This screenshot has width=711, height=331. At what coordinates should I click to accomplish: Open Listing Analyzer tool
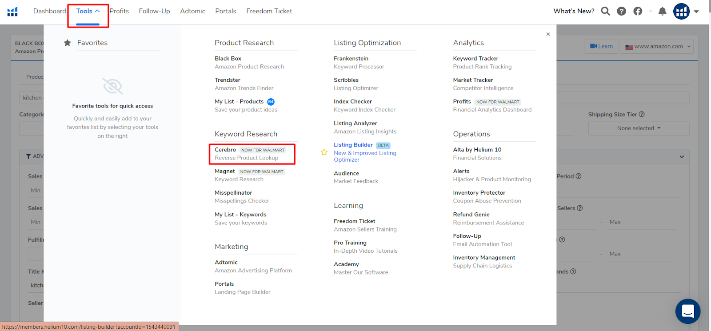coord(365,128)
